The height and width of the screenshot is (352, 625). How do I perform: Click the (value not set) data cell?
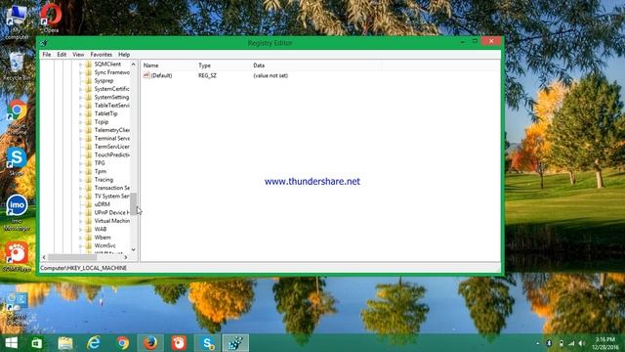[271, 75]
